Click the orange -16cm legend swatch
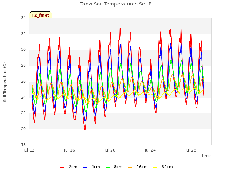Viewport: 233px width, 174px height. (x=130, y=167)
